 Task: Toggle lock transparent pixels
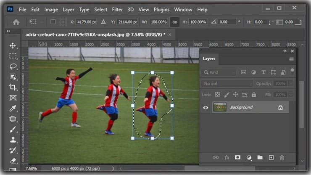217,95
